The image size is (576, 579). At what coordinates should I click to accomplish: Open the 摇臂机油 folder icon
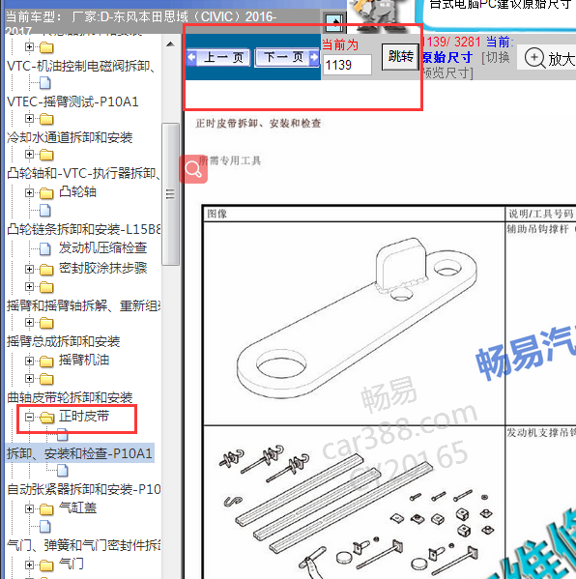46,362
